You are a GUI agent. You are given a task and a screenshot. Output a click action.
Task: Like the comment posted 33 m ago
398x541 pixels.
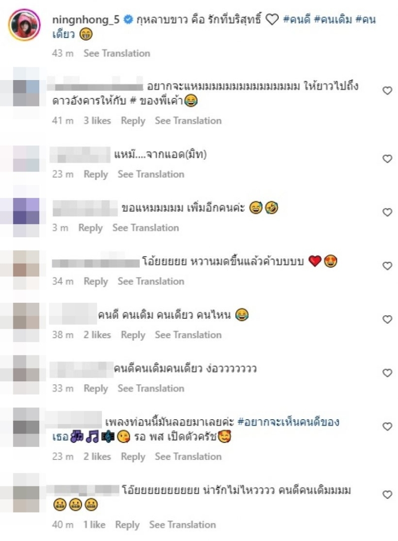[387, 372]
